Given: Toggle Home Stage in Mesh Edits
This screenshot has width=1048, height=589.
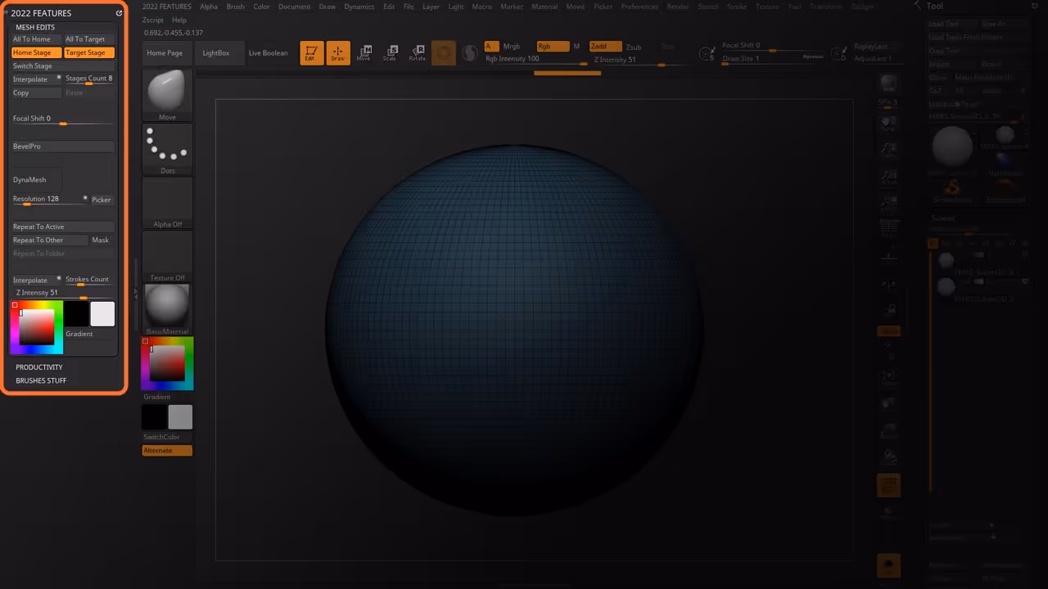Looking at the screenshot, I should pyautogui.click(x=36, y=52).
